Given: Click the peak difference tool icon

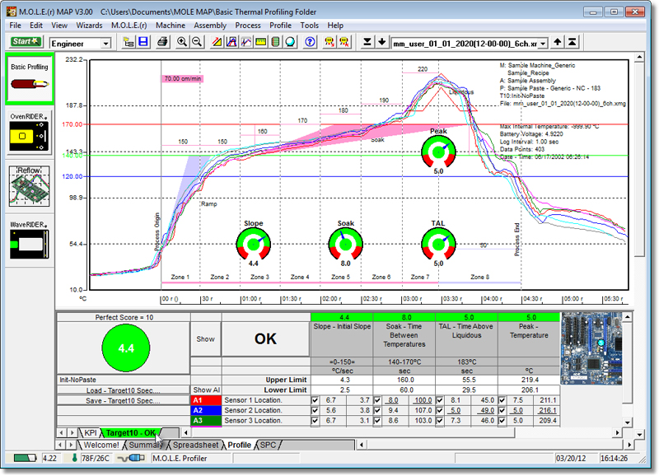Looking at the screenshot, I should 231,42.
